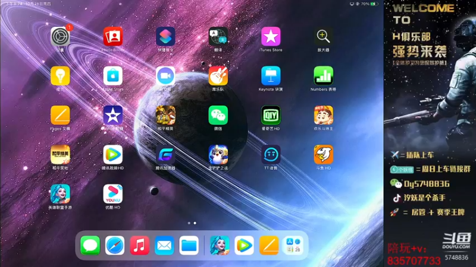Open the Files app in the dock
This screenshot has height=267, width=476.
point(189,245)
